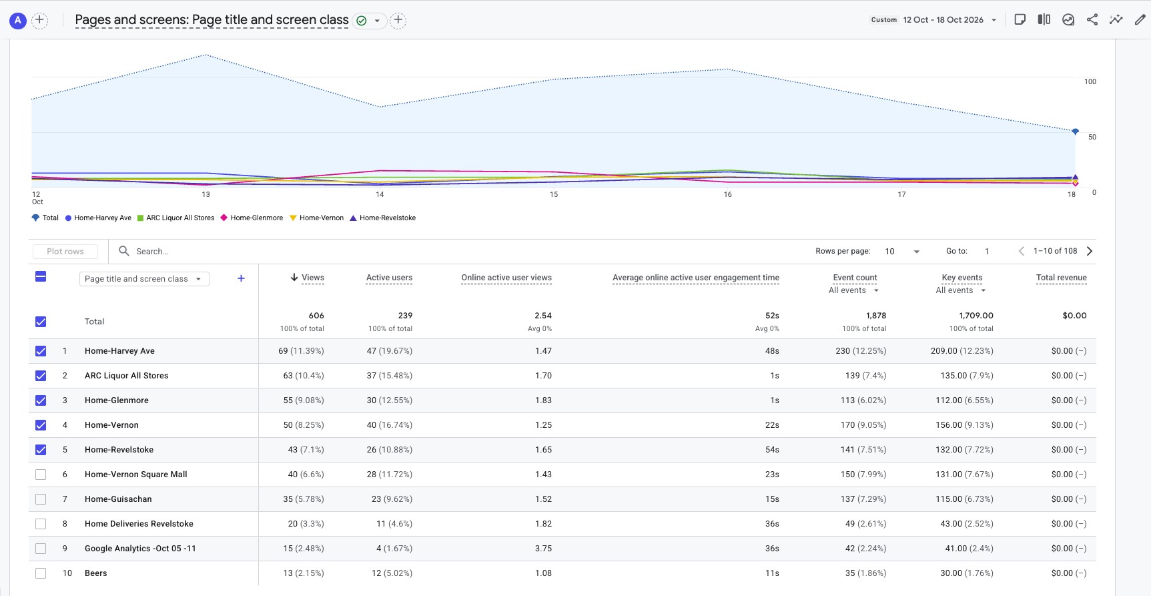Viewport: 1151px width, 596px height.
Task: Click the Home-Revelstoke legend entry
Action: pos(383,218)
